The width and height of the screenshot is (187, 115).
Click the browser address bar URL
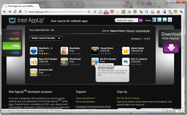click(57, 12)
